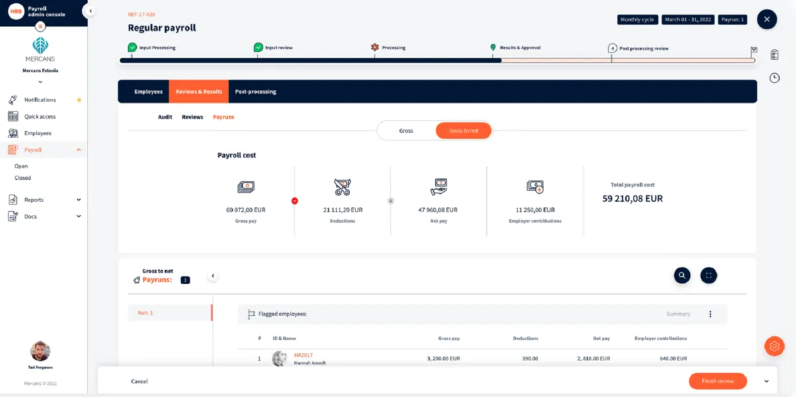Click the Post processing review step marker
This screenshot has height=397, width=796.
tap(612, 48)
